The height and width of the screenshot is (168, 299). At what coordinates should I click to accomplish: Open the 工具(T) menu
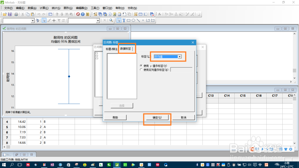tap(95, 8)
